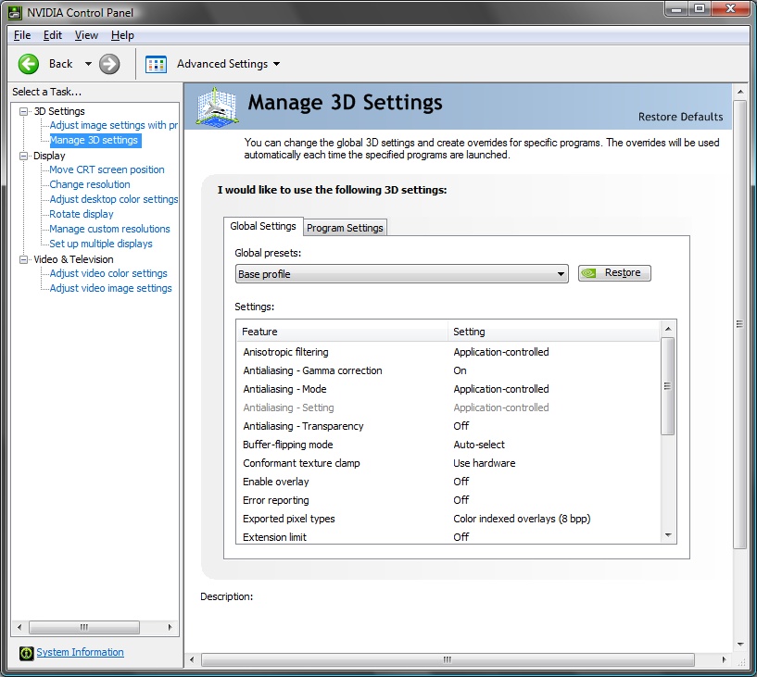This screenshot has height=677, width=757.
Task: Select Adjust image settings with preview
Action: (113, 125)
